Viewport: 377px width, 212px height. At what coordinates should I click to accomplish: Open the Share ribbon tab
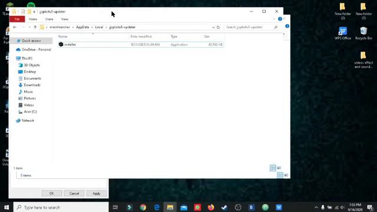49,19
